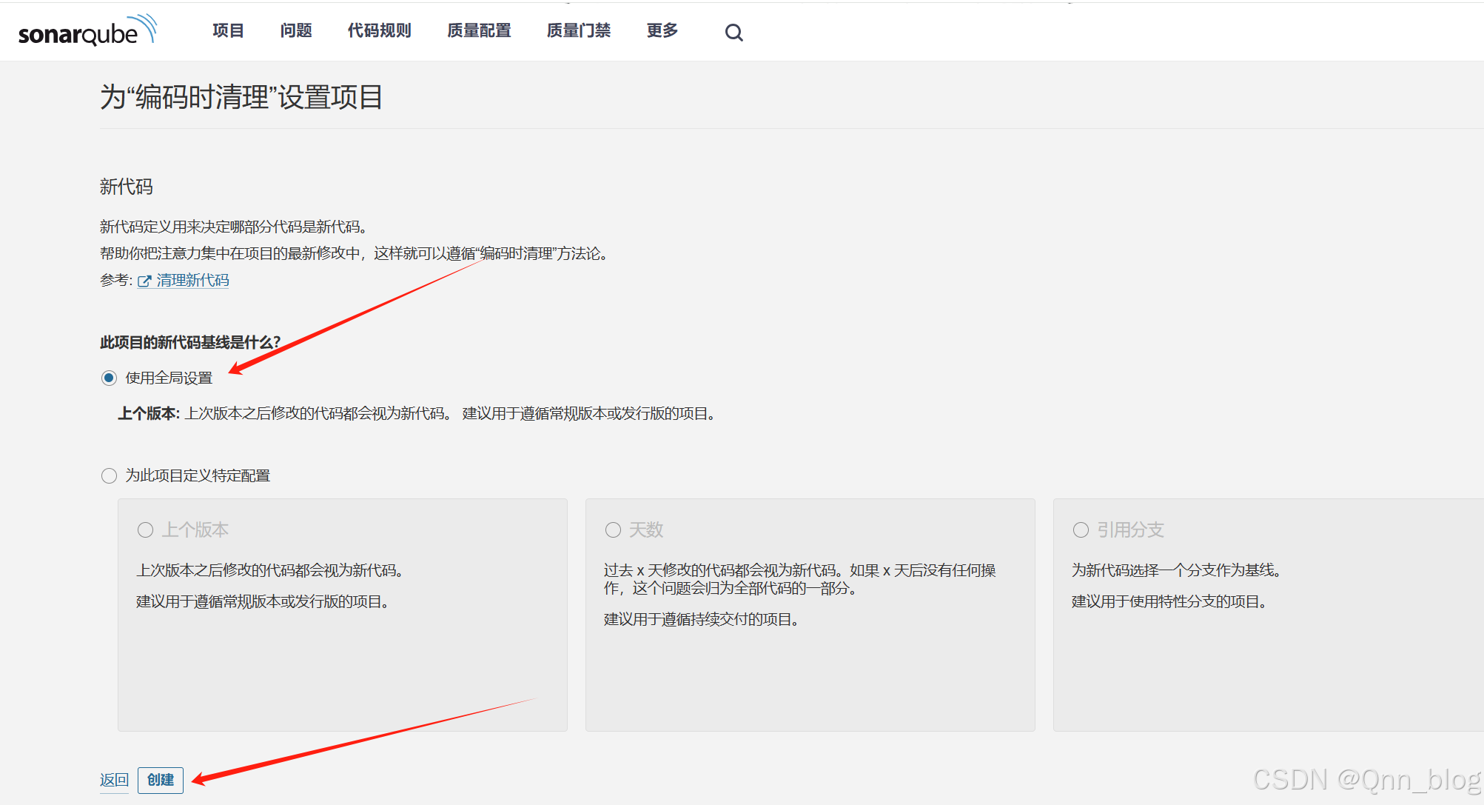Open the 清理新代码 reference link
This screenshot has width=1484, height=805.
tap(192, 281)
